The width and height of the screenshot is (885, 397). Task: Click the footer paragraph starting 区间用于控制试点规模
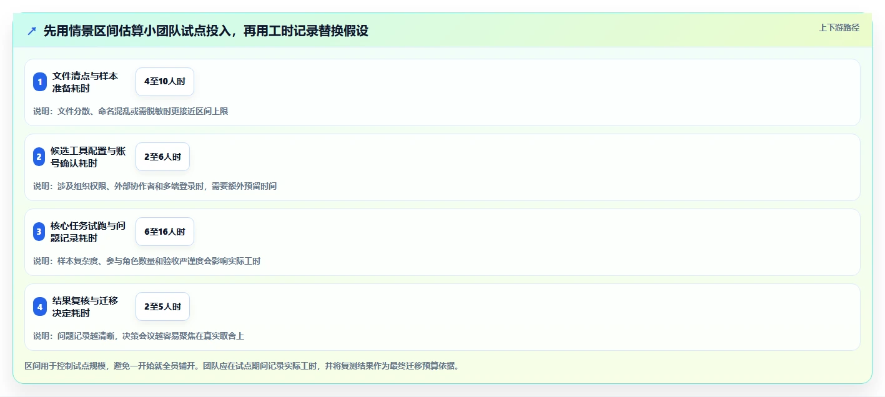tap(242, 366)
